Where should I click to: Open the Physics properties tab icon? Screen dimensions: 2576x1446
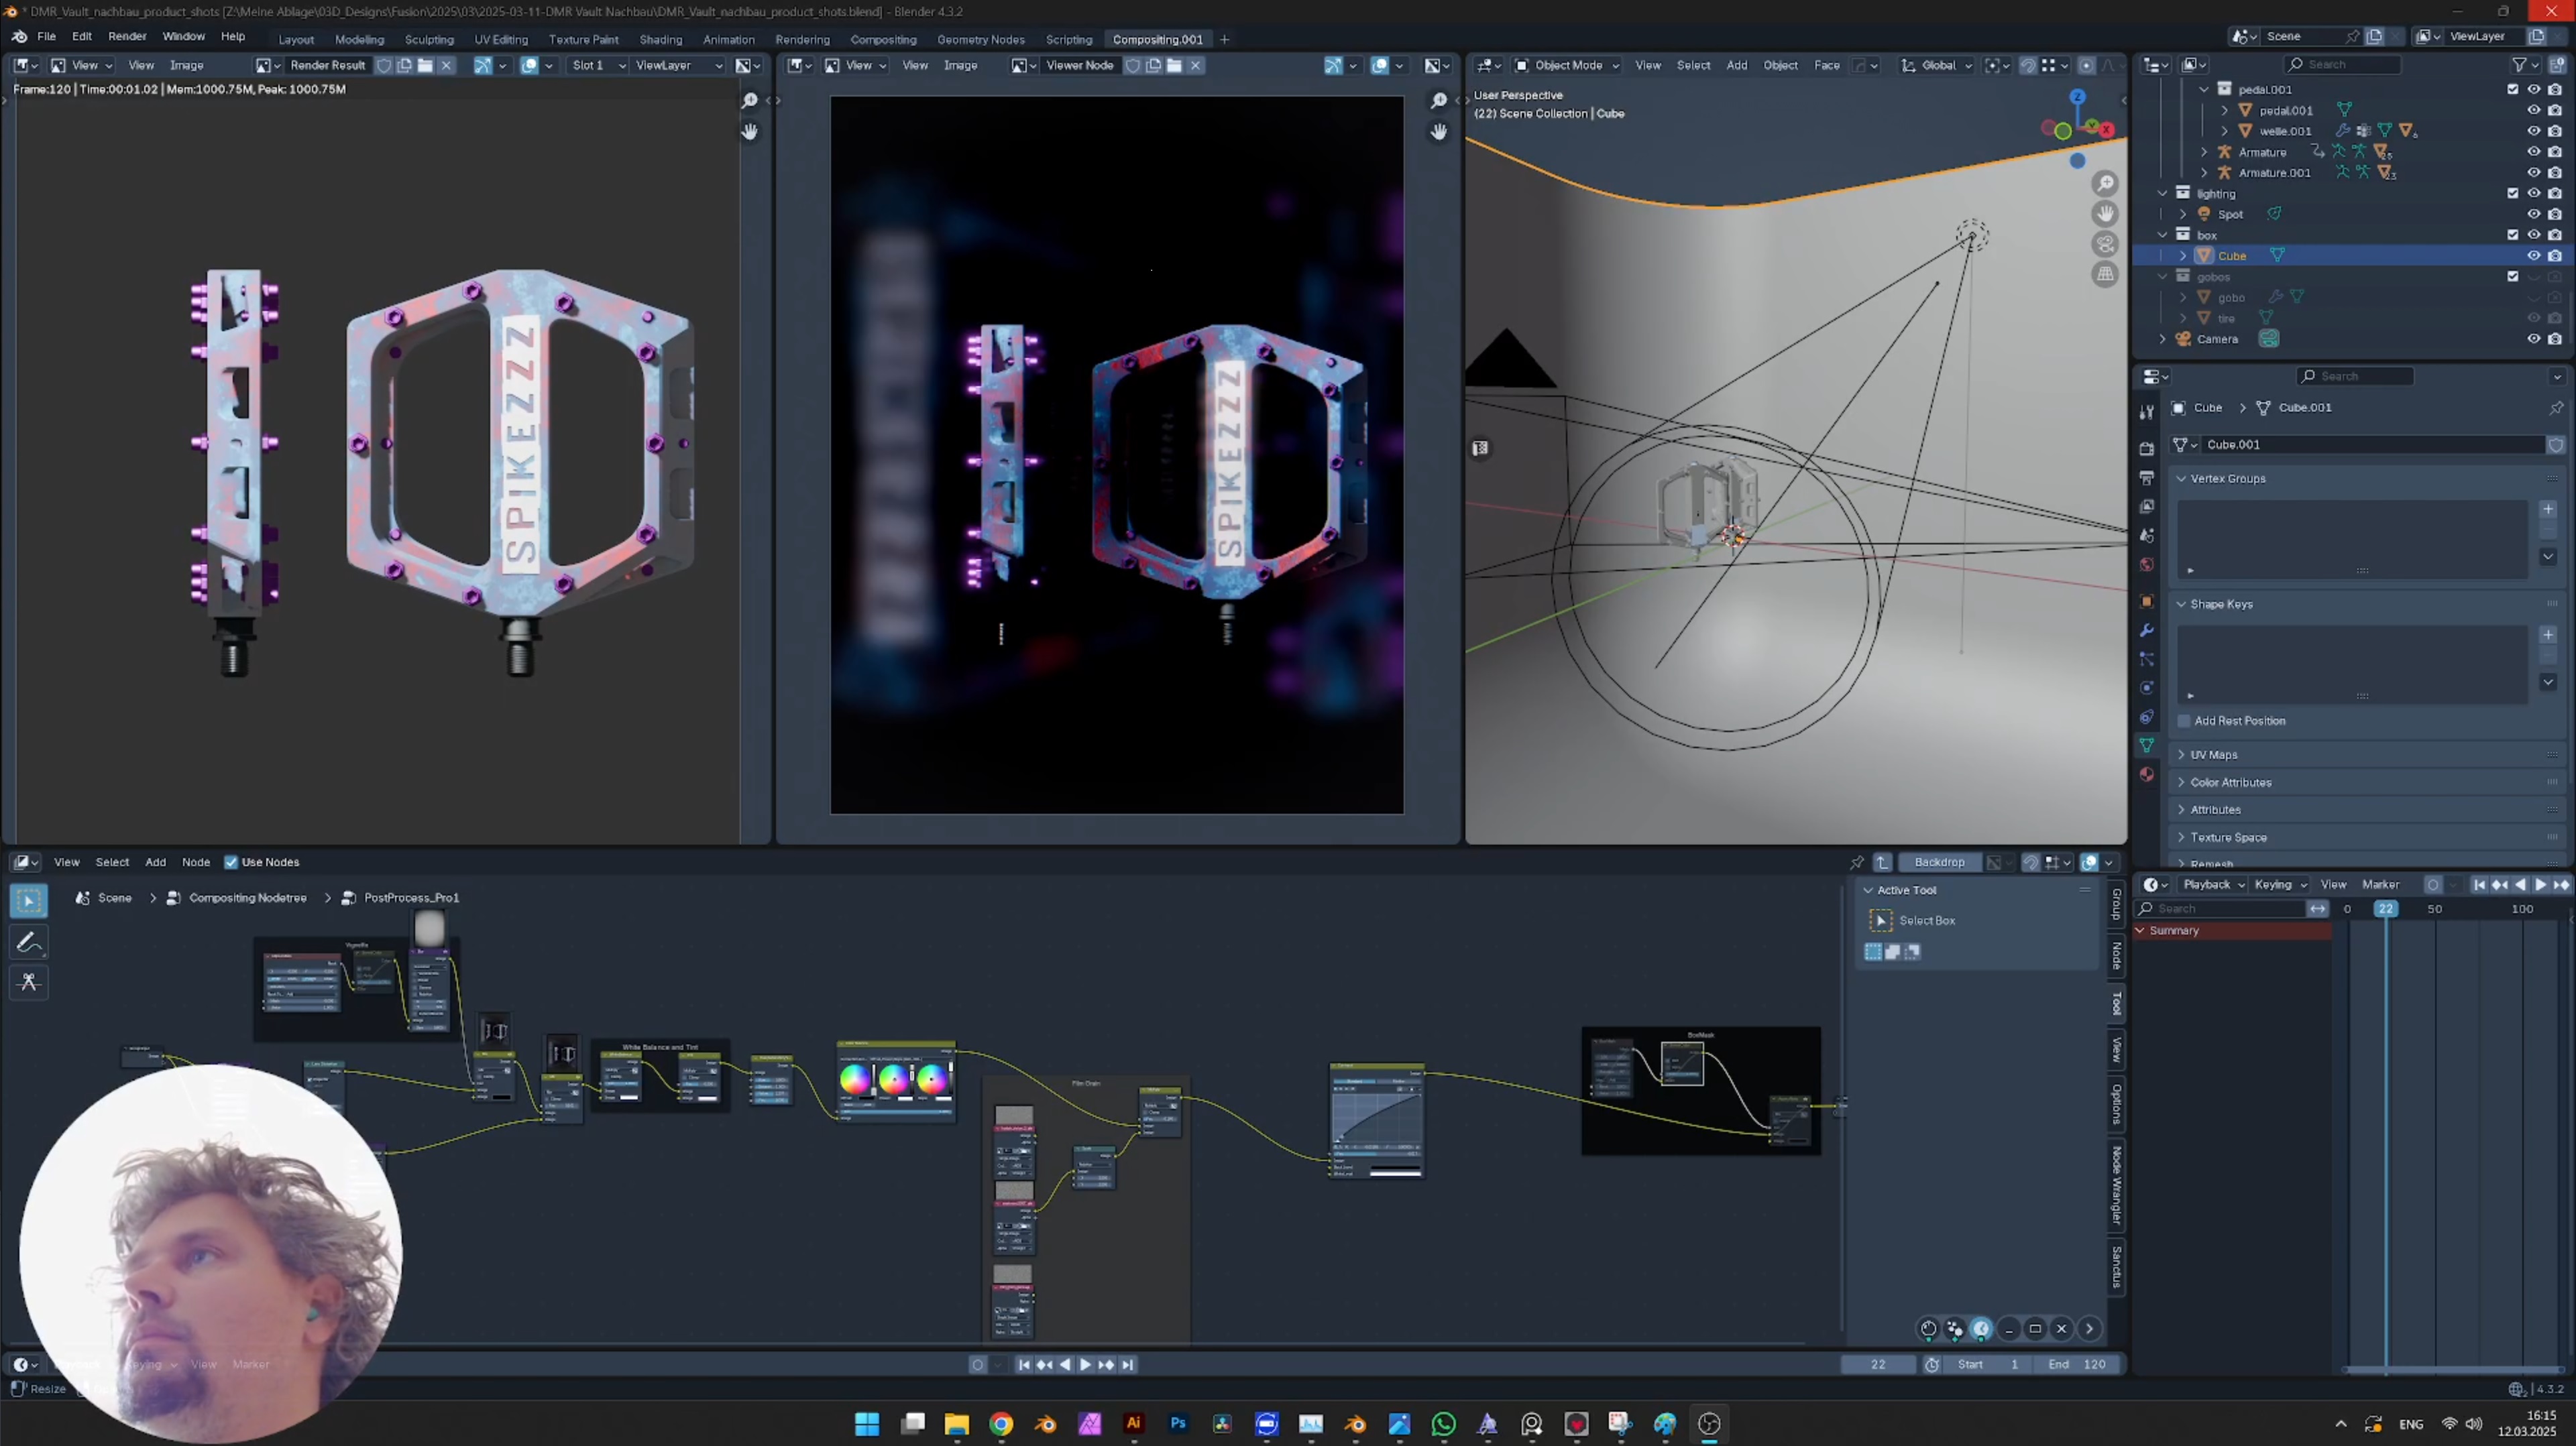pyautogui.click(x=2146, y=688)
